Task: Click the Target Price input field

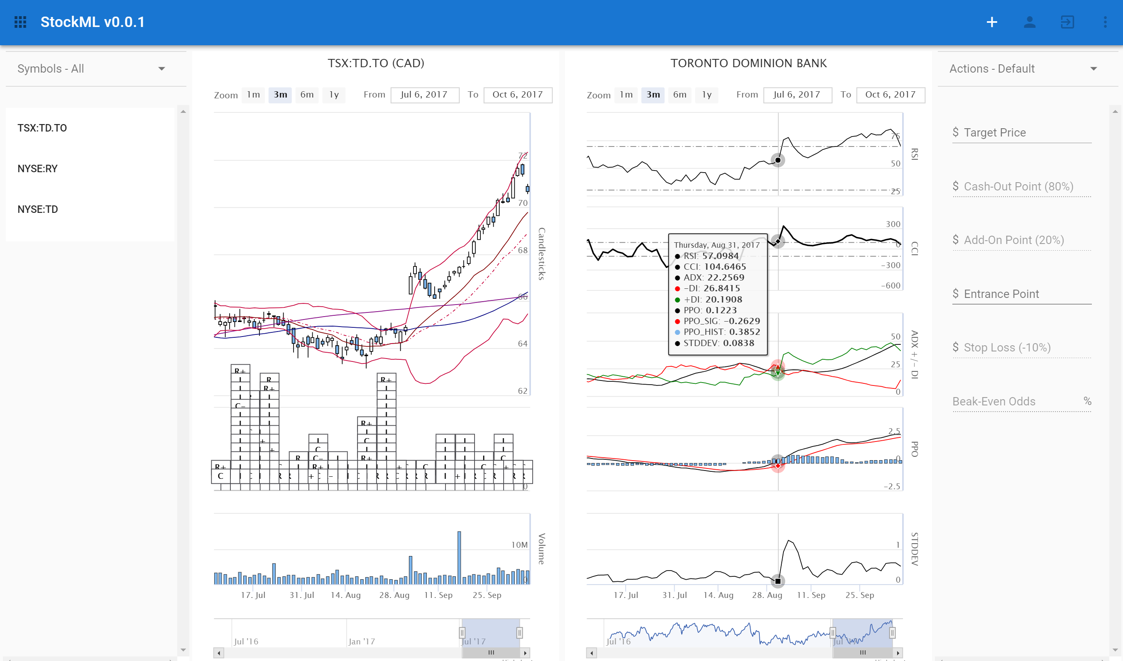Action: click(1022, 133)
